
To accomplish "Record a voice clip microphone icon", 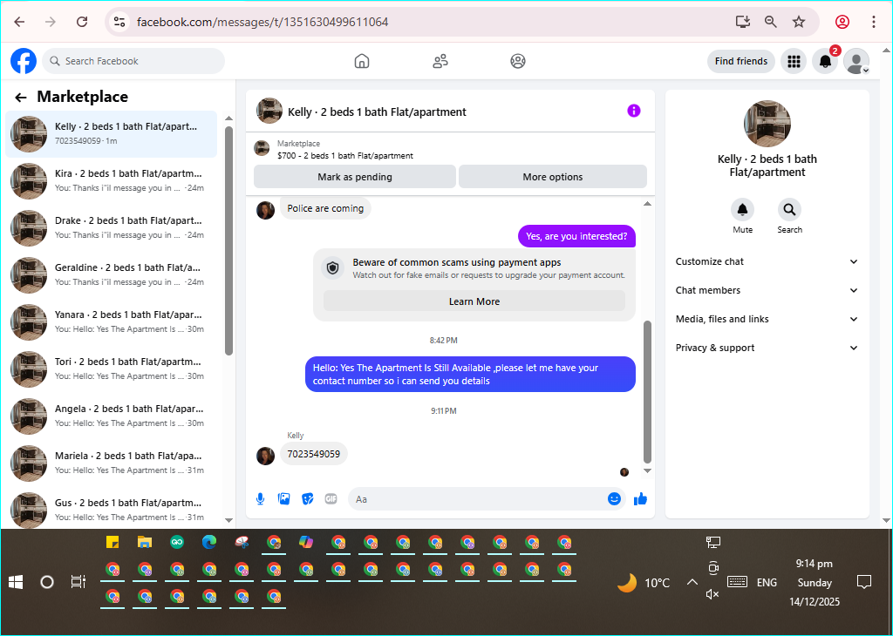I will point(260,499).
